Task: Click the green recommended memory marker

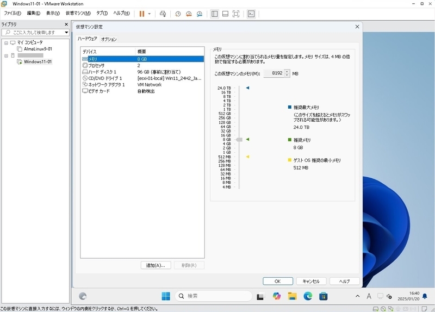Action: coord(248,140)
